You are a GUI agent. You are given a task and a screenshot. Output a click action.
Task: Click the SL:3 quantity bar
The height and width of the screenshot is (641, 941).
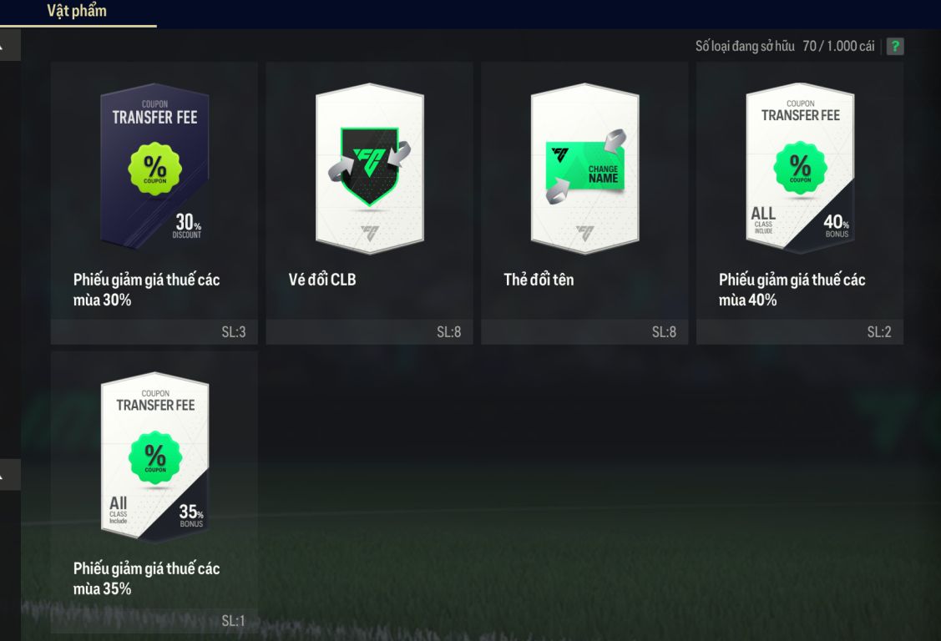[154, 331]
